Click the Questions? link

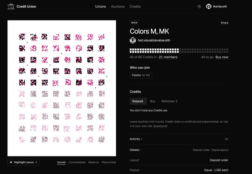pos(160,126)
